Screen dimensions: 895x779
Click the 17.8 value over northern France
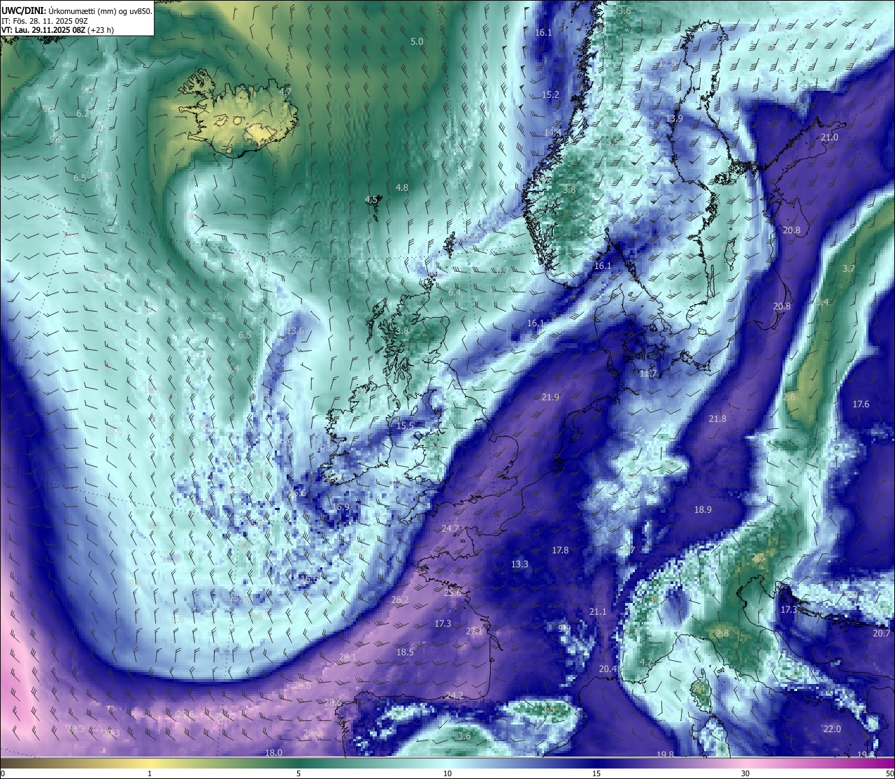(560, 550)
